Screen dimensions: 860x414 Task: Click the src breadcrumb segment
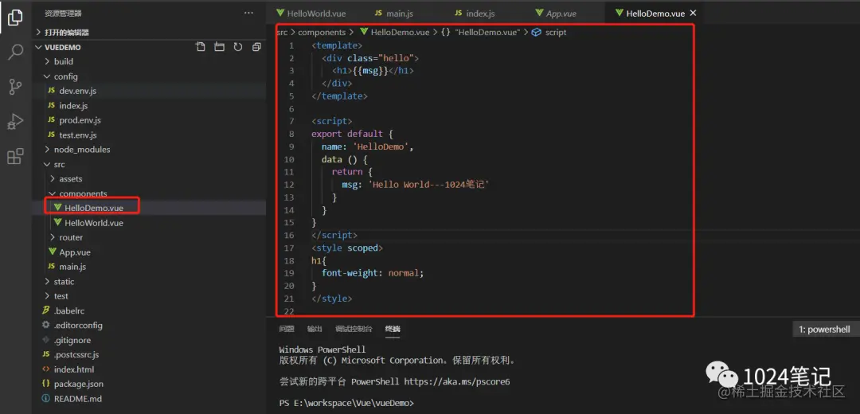[282, 33]
